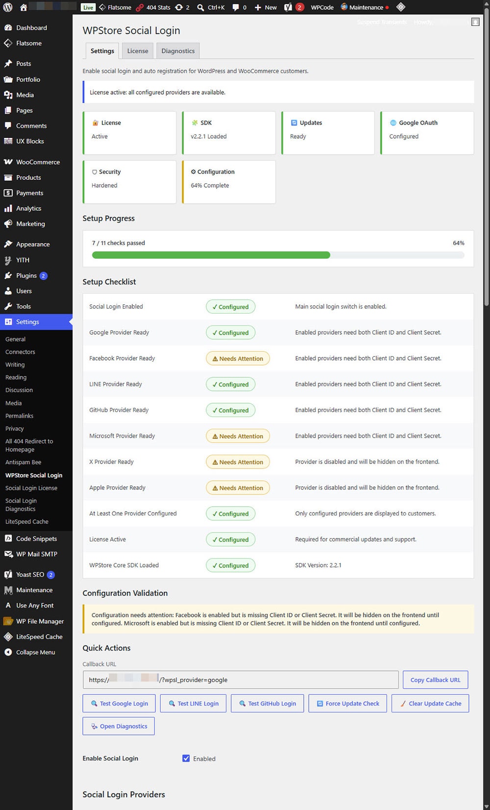Collapse the admin menu

pyautogui.click(x=36, y=652)
